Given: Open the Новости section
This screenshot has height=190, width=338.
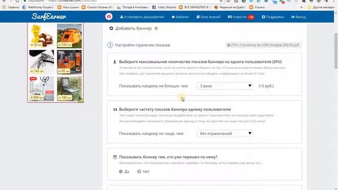Looking at the screenshot, I should click(237, 17).
